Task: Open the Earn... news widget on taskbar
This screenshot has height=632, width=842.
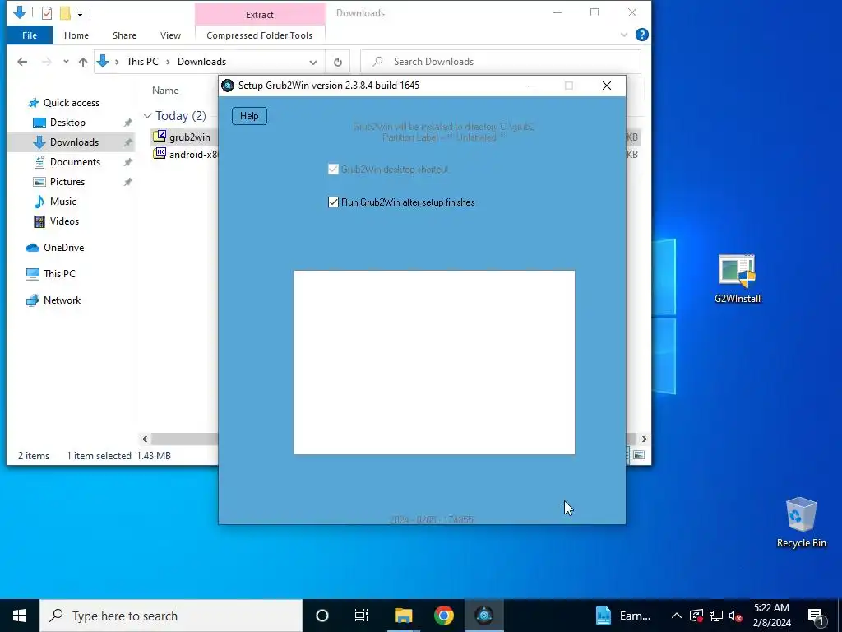Action: (623, 616)
